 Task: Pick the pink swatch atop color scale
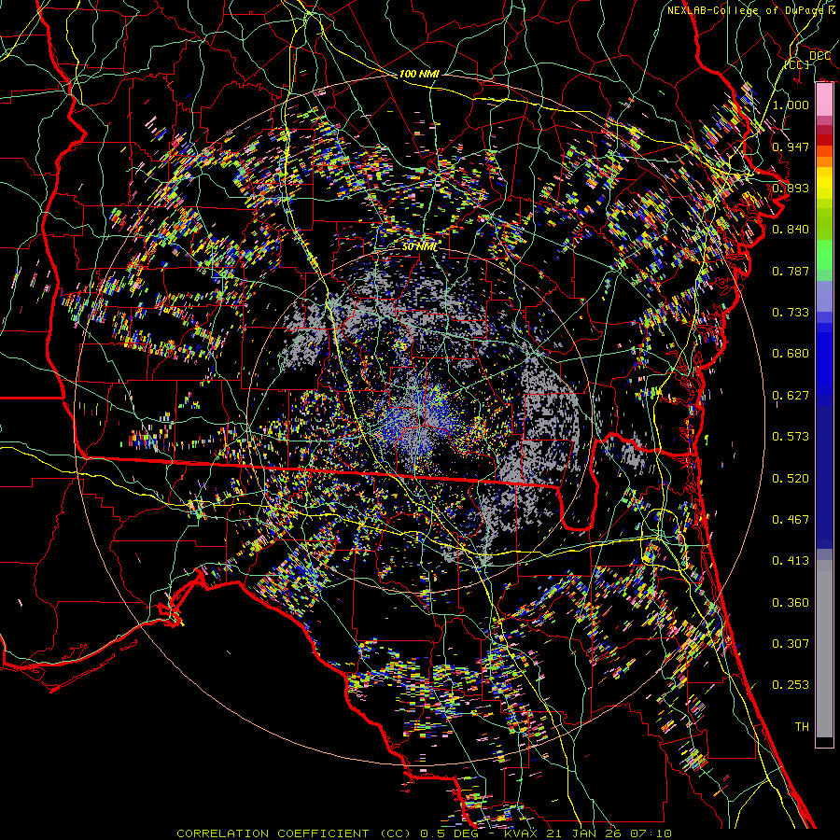point(824,100)
